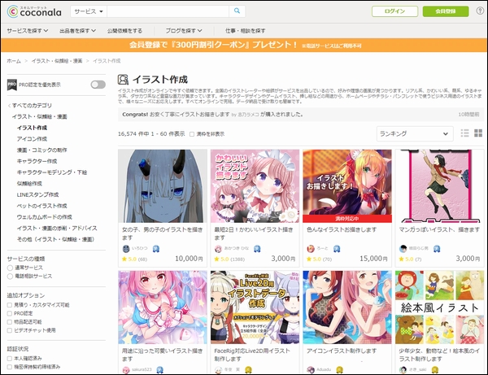Click the Aduadu seller avatar

(x=311, y=369)
